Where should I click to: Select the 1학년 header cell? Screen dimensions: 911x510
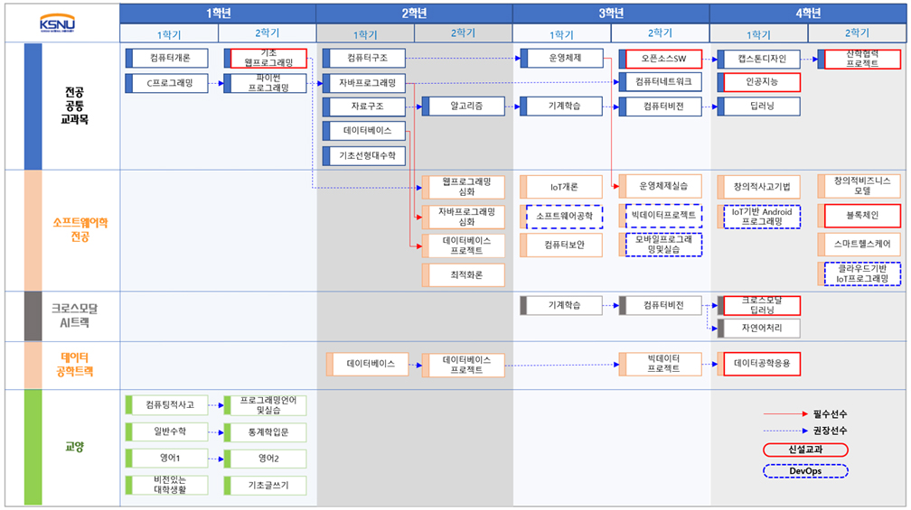[218, 13]
